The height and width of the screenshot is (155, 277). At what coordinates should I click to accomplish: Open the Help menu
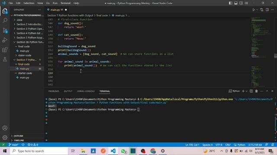tap(76, 3)
